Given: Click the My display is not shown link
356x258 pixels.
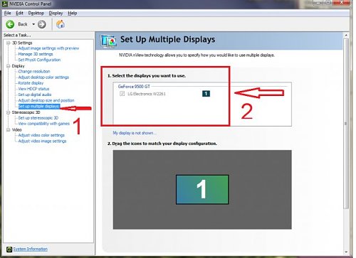Looking at the screenshot, I should point(135,133).
